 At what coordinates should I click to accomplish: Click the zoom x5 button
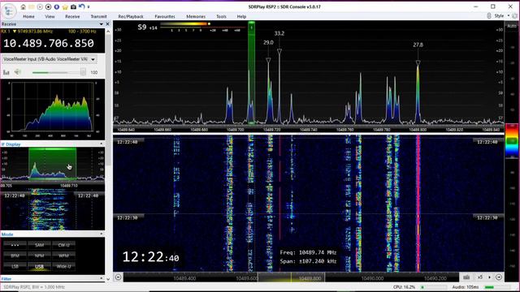click(x=479, y=277)
